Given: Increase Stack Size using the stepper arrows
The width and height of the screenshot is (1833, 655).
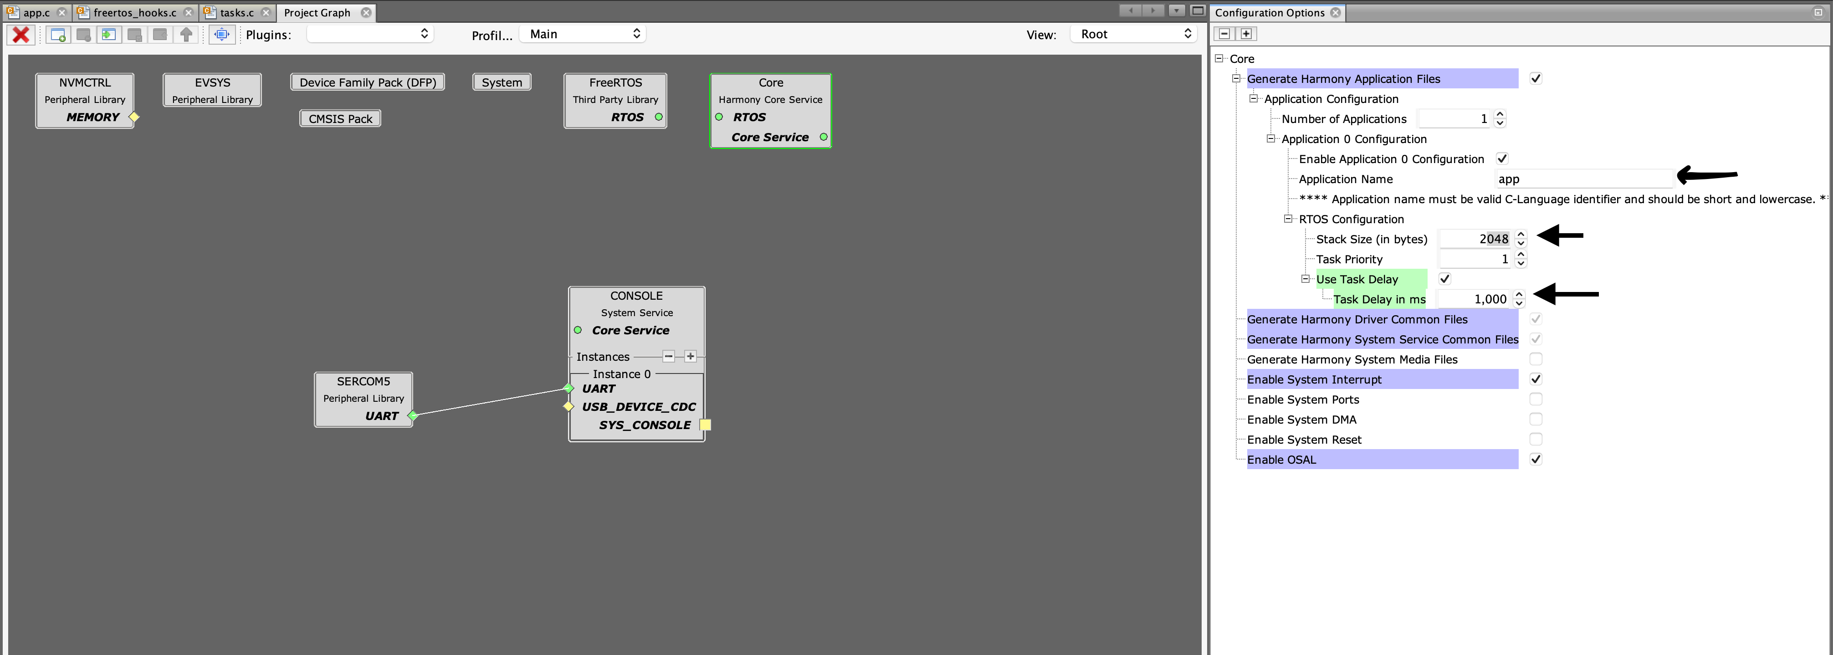Looking at the screenshot, I should pos(1521,235).
